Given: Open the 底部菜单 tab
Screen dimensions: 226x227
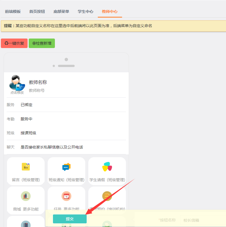Looking at the screenshot, I should tap(61, 11).
